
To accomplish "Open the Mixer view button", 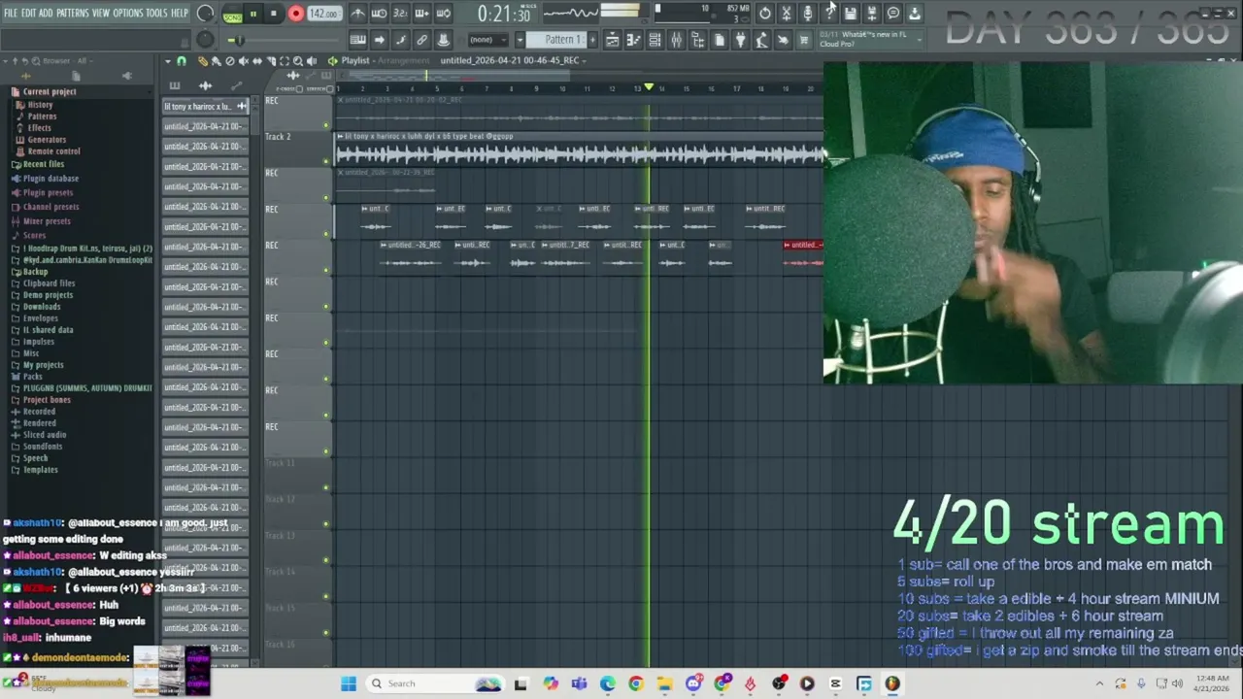I will point(676,40).
